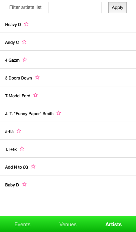The height and width of the screenshot is (232, 136).
Task: Open the a-ha artist name
Action: 9,132
